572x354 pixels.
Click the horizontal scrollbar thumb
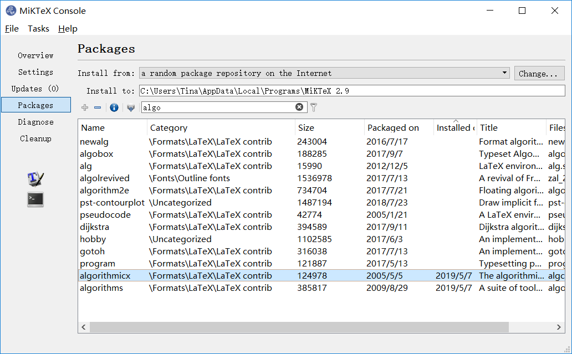pyautogui.click(x=299, y=327)
